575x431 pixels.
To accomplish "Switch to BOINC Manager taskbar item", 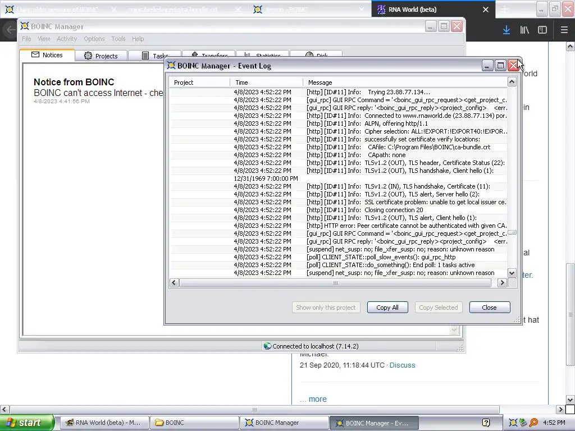I will pos(284,423).
